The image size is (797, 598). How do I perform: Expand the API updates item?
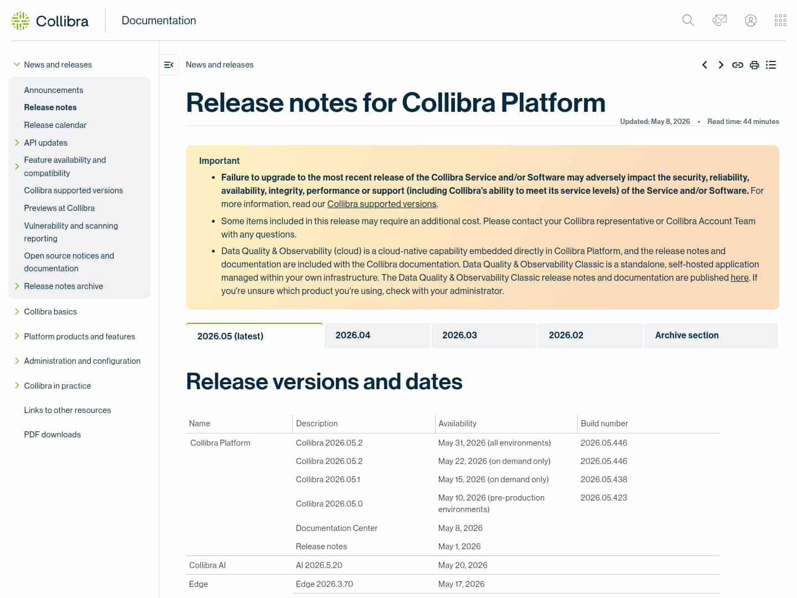click(17, 142)
